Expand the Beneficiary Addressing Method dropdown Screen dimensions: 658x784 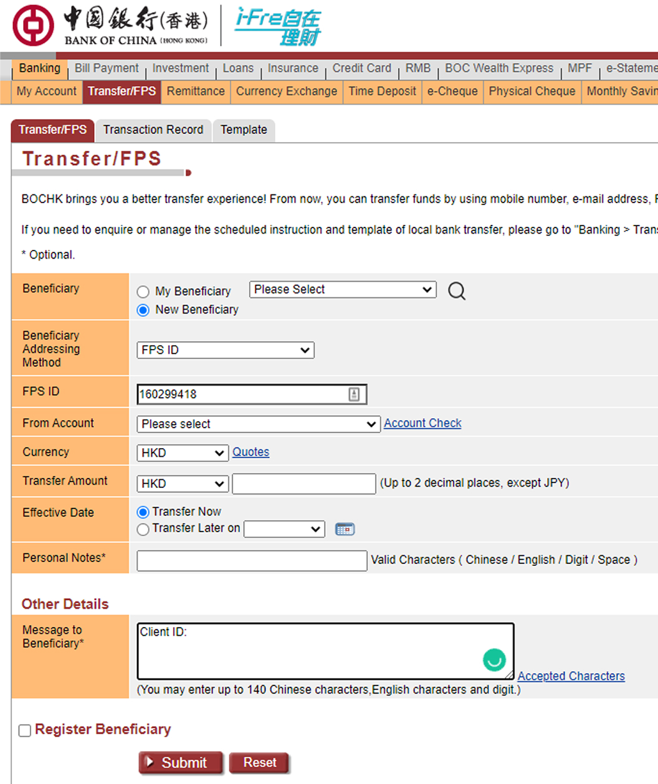pos(226,350)
